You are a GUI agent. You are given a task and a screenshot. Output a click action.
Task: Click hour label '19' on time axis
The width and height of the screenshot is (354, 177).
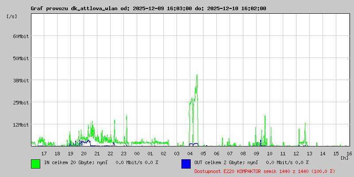70,154
